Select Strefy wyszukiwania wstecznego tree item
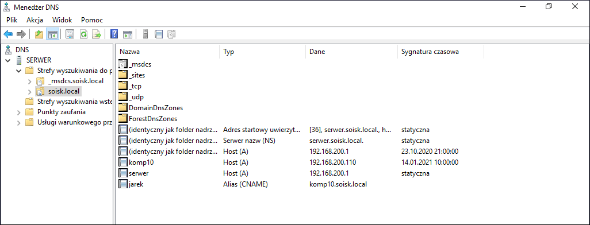 (75, 102)
